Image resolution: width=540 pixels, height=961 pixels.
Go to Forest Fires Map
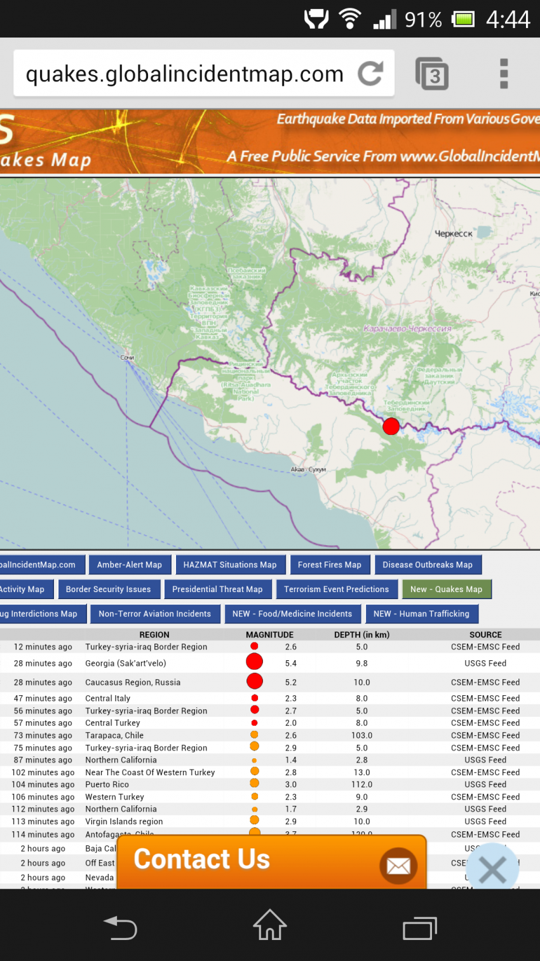[329, 565]
